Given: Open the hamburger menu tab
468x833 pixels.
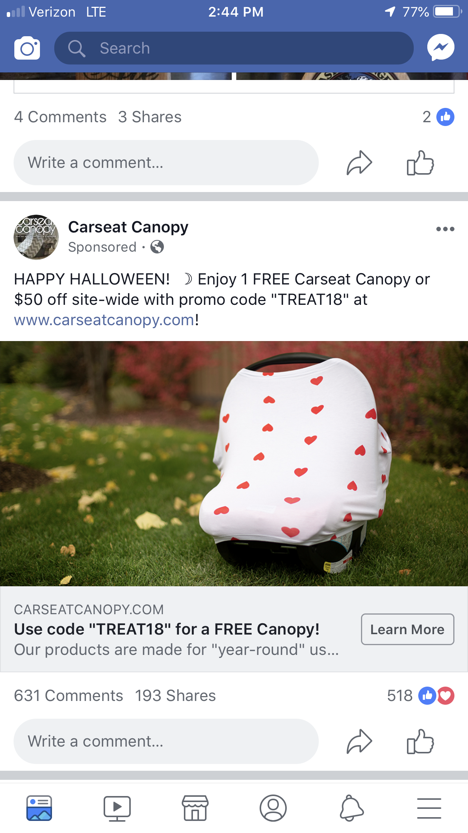Looking at the screenshot, I should 429,808.
